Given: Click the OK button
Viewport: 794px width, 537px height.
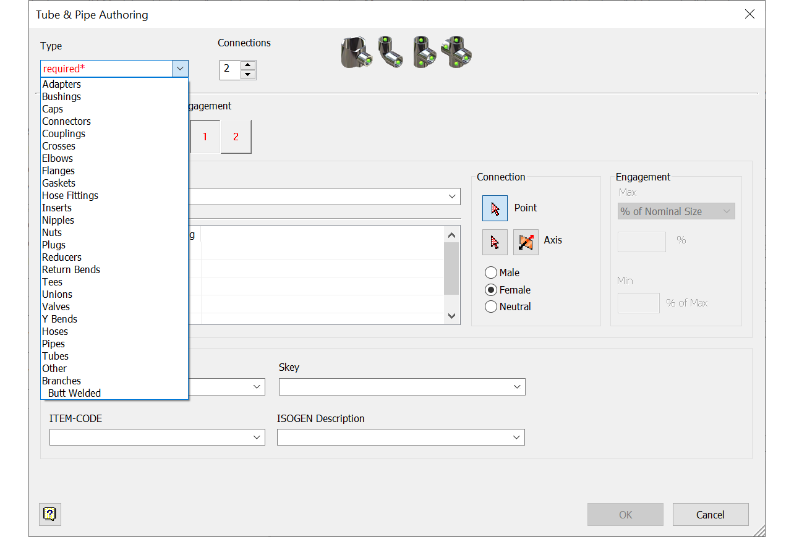Looking at the screenshot, I should [625, 515].
